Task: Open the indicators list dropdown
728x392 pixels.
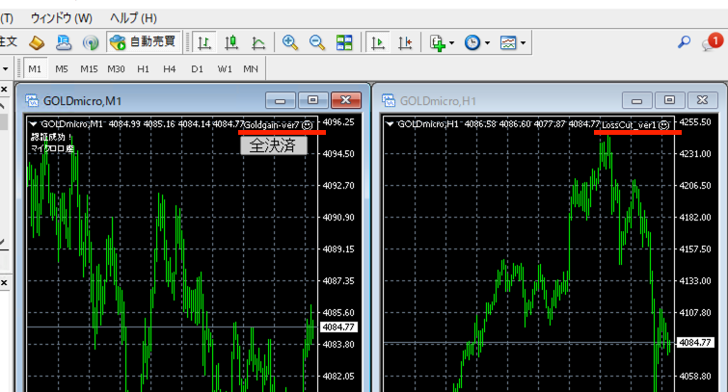Action: [442, 42]
